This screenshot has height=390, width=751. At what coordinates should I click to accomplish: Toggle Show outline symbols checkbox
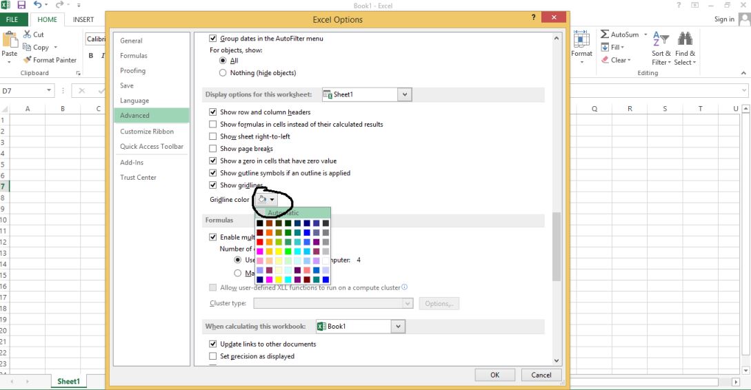(213, 173)
